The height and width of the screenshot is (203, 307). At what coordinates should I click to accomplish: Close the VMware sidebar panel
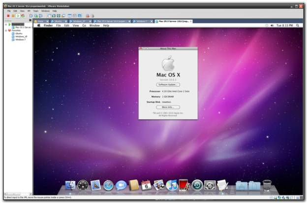point(30,20)
